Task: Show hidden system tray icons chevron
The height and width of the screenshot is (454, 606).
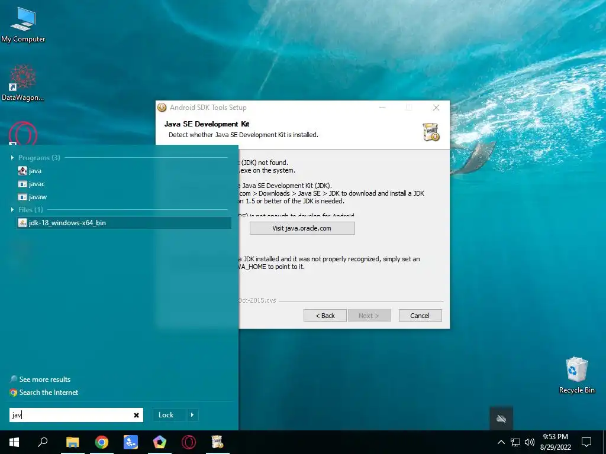Action: (501, 442)
